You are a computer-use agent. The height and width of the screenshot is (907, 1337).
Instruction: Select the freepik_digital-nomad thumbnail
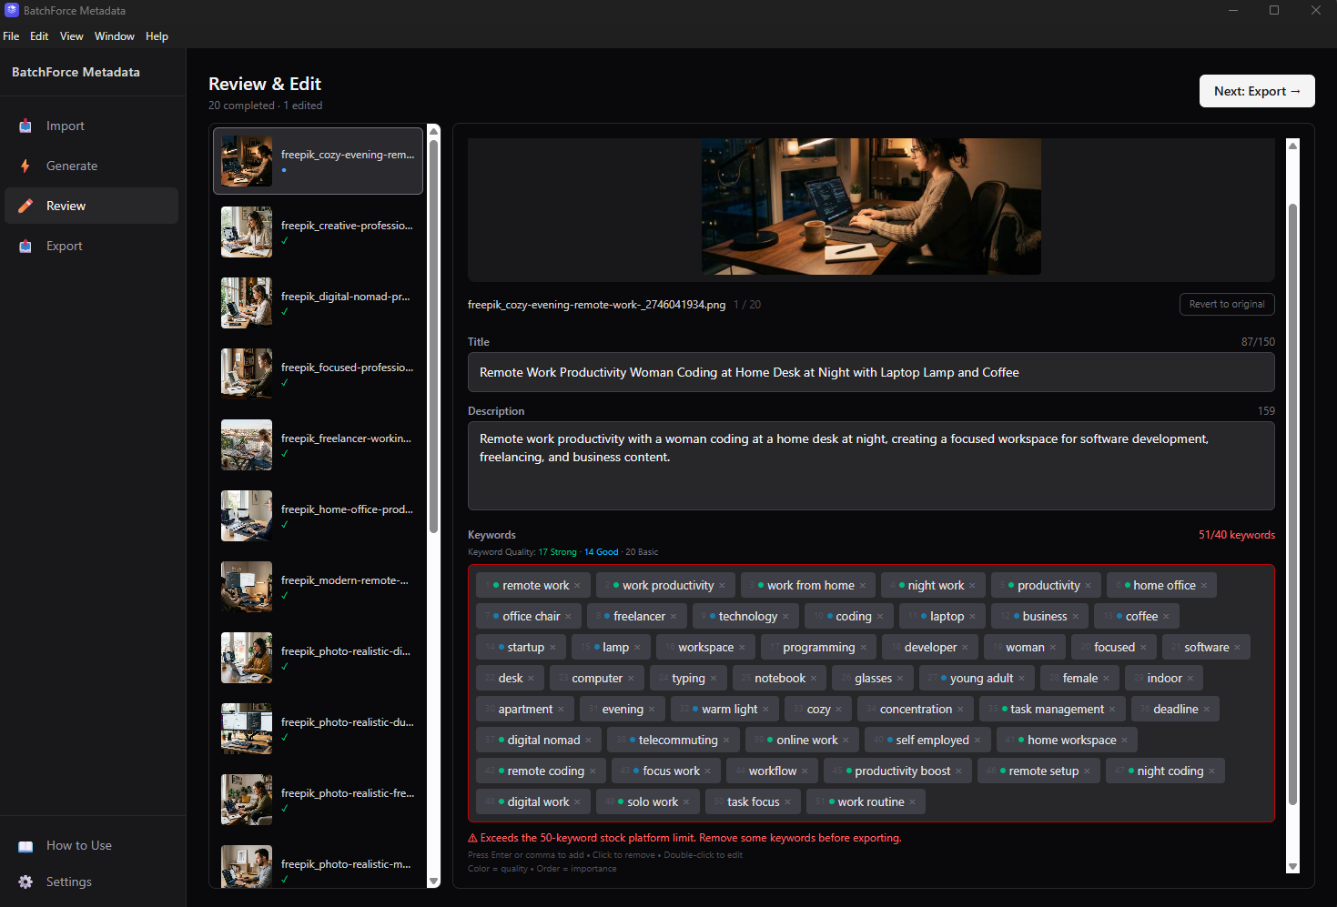[x=247, y=303]
